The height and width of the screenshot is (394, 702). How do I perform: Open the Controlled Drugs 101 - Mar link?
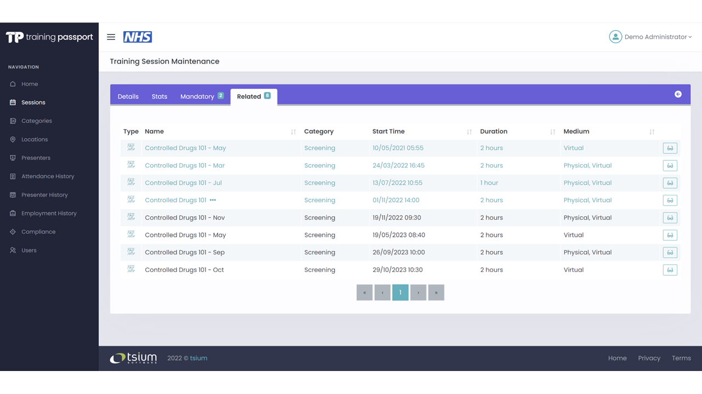(185, 165)
